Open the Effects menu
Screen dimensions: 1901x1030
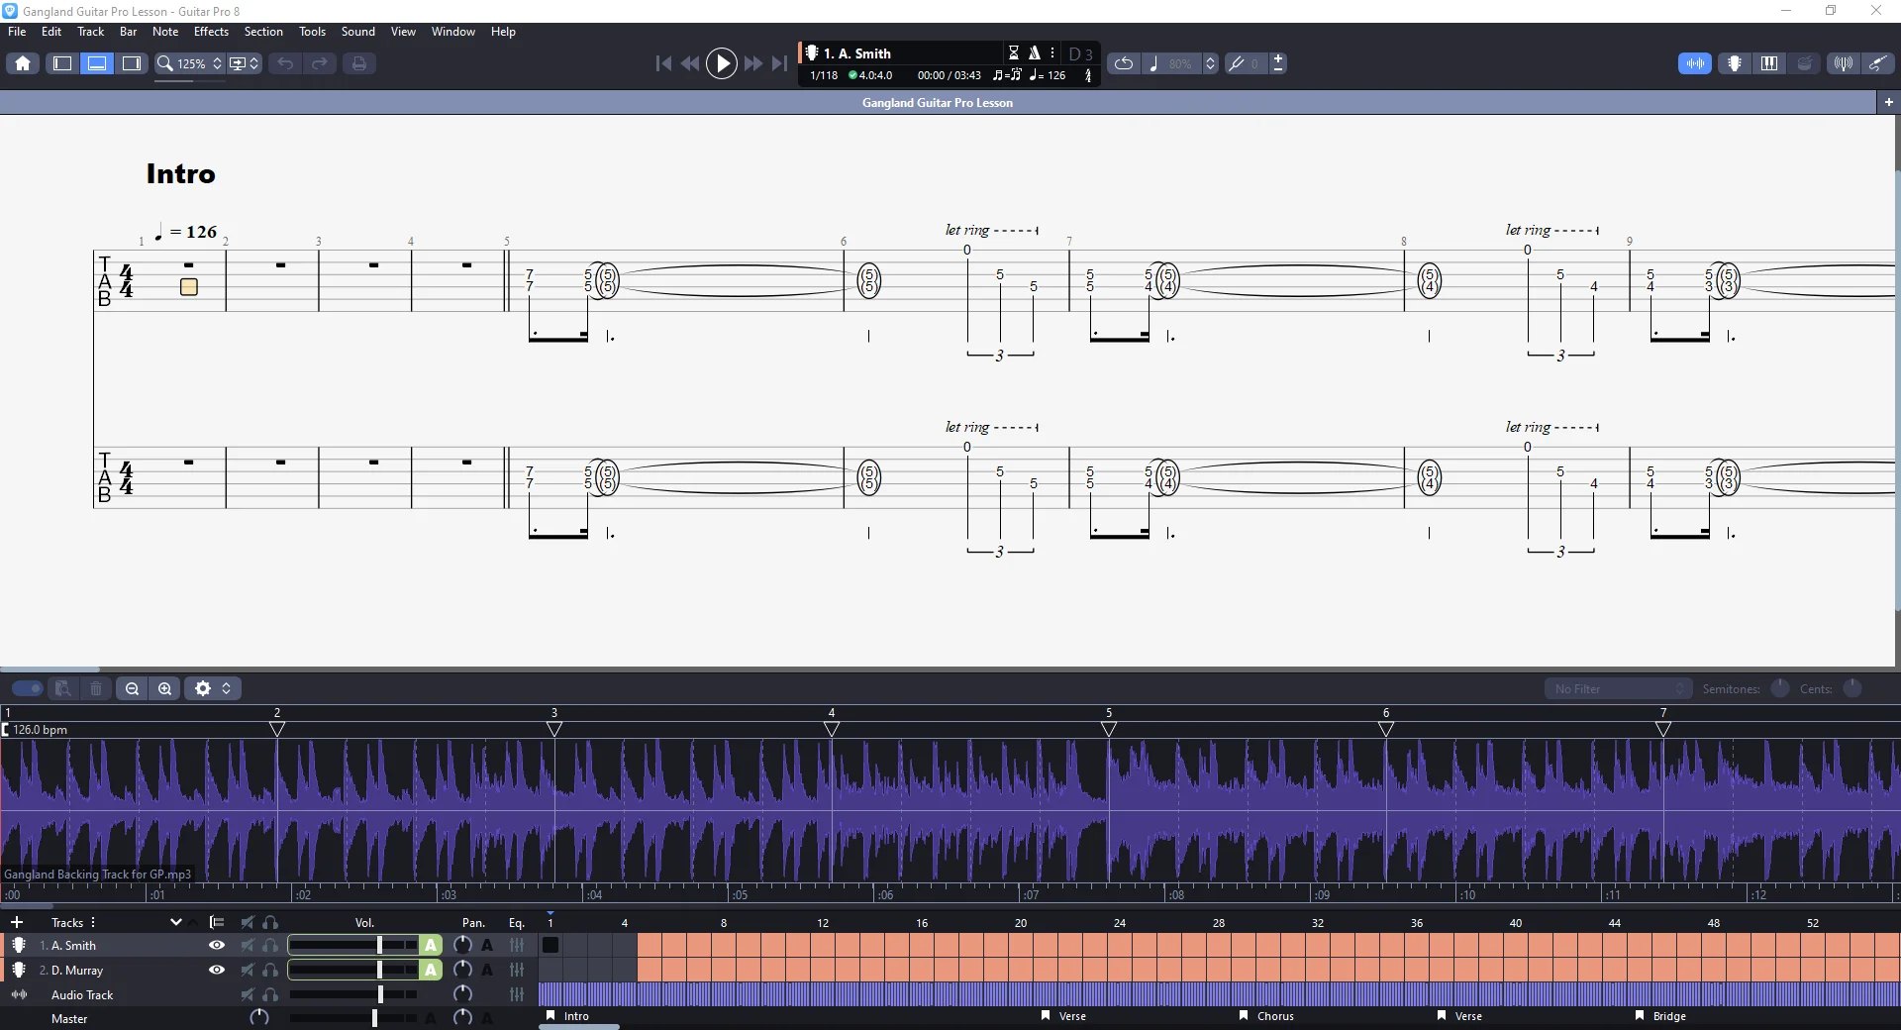[x=211, y=32]
